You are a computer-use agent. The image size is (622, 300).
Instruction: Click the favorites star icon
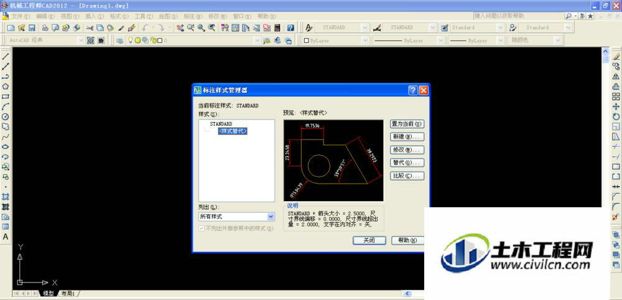(x=591, y=16)
